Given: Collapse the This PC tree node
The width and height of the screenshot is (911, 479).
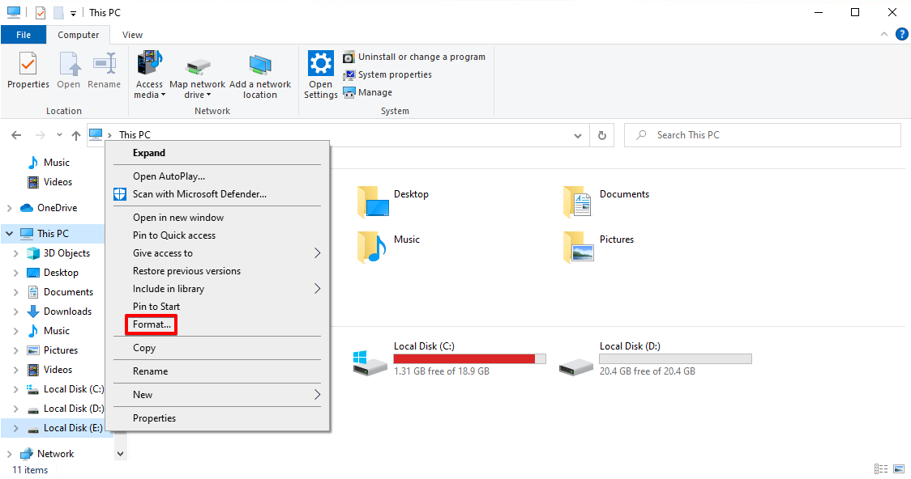Looking at the screenshot, I should tap(10, 234).
